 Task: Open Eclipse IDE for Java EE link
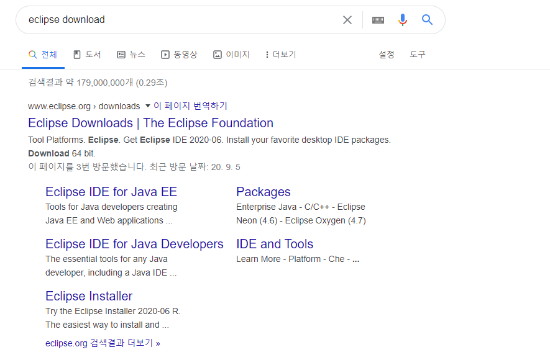point(111,192)
